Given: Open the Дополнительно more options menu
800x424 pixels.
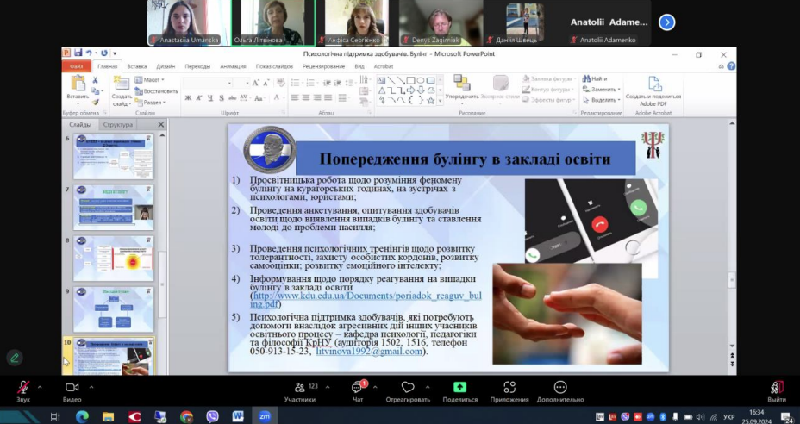Looking at the screenshot, I should (560, 392).
